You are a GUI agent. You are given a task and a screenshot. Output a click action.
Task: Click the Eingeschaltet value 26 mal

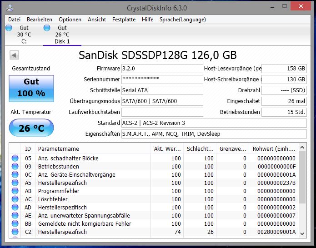(x=284, y=101)
